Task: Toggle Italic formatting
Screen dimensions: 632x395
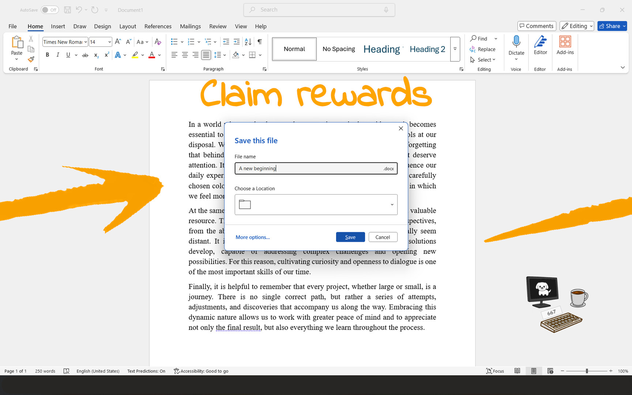Action: 58,55
